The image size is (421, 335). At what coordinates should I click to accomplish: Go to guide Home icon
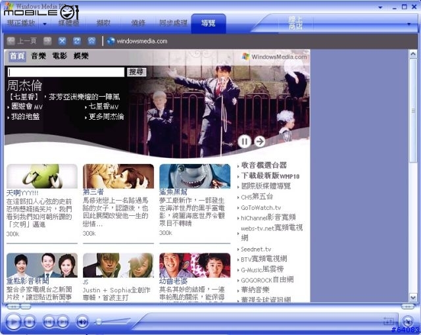tap(91, 41)
